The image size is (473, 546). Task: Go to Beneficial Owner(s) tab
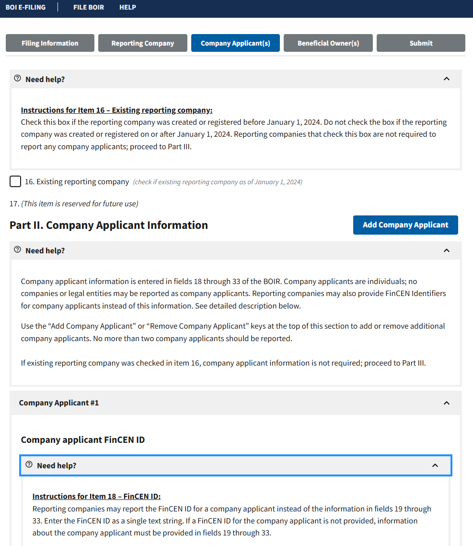point(328,43)
